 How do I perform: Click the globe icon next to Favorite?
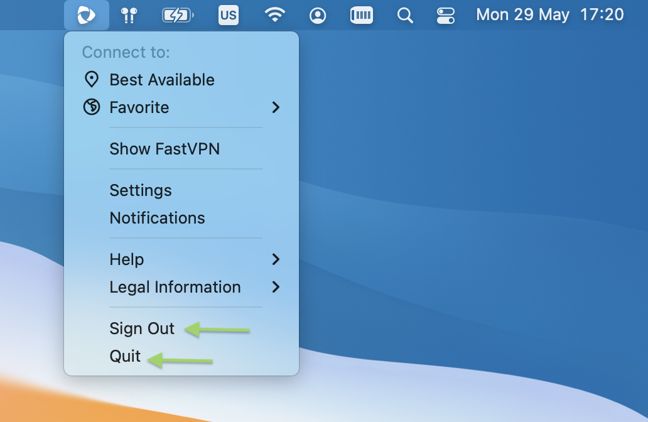92,107
